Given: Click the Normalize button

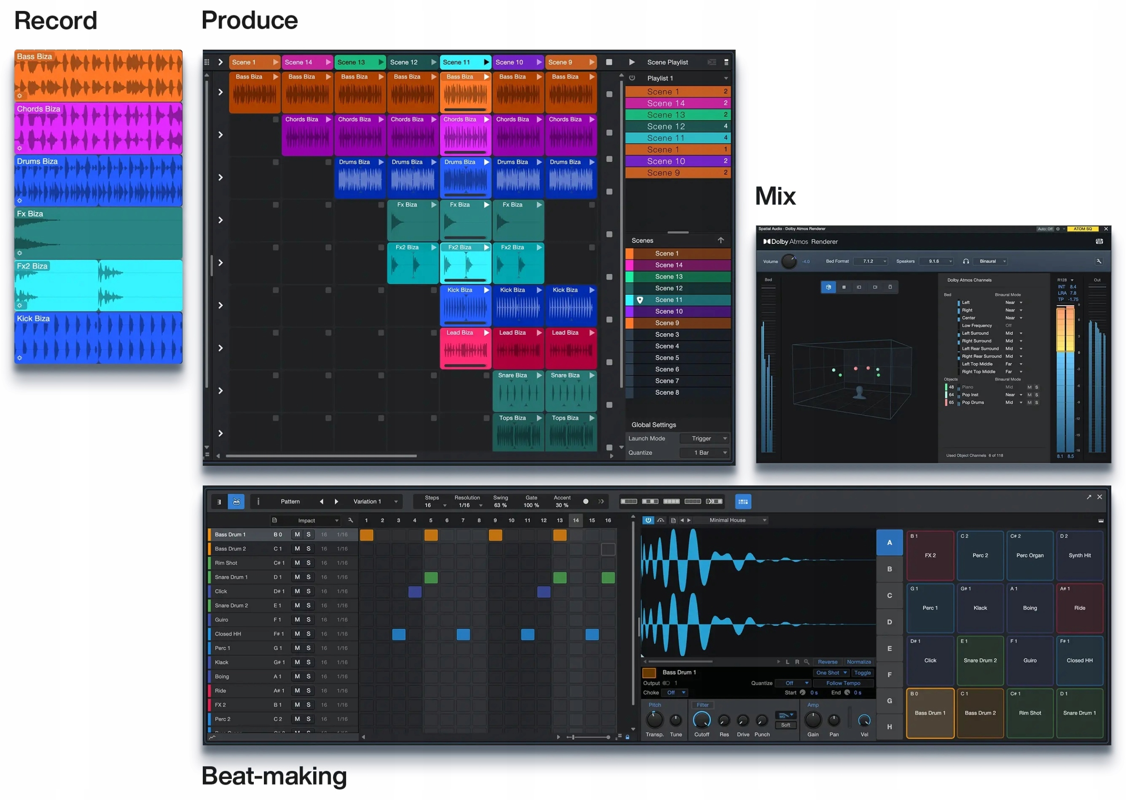Looking at the screenshot, I should [x=858, y=662].
